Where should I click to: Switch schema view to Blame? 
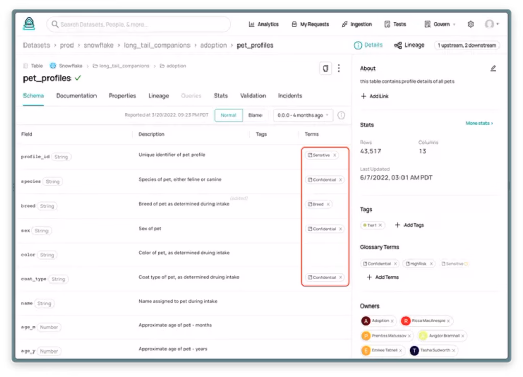coord(255,115)
